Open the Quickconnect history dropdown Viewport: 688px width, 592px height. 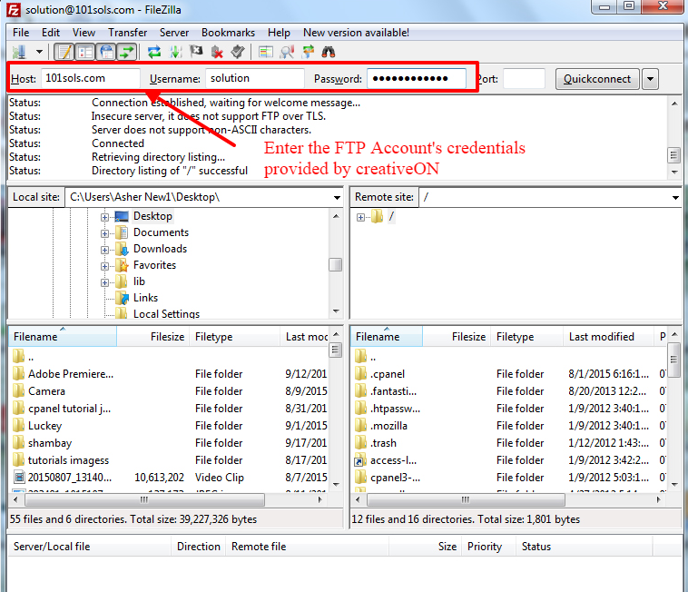[650, 79]
